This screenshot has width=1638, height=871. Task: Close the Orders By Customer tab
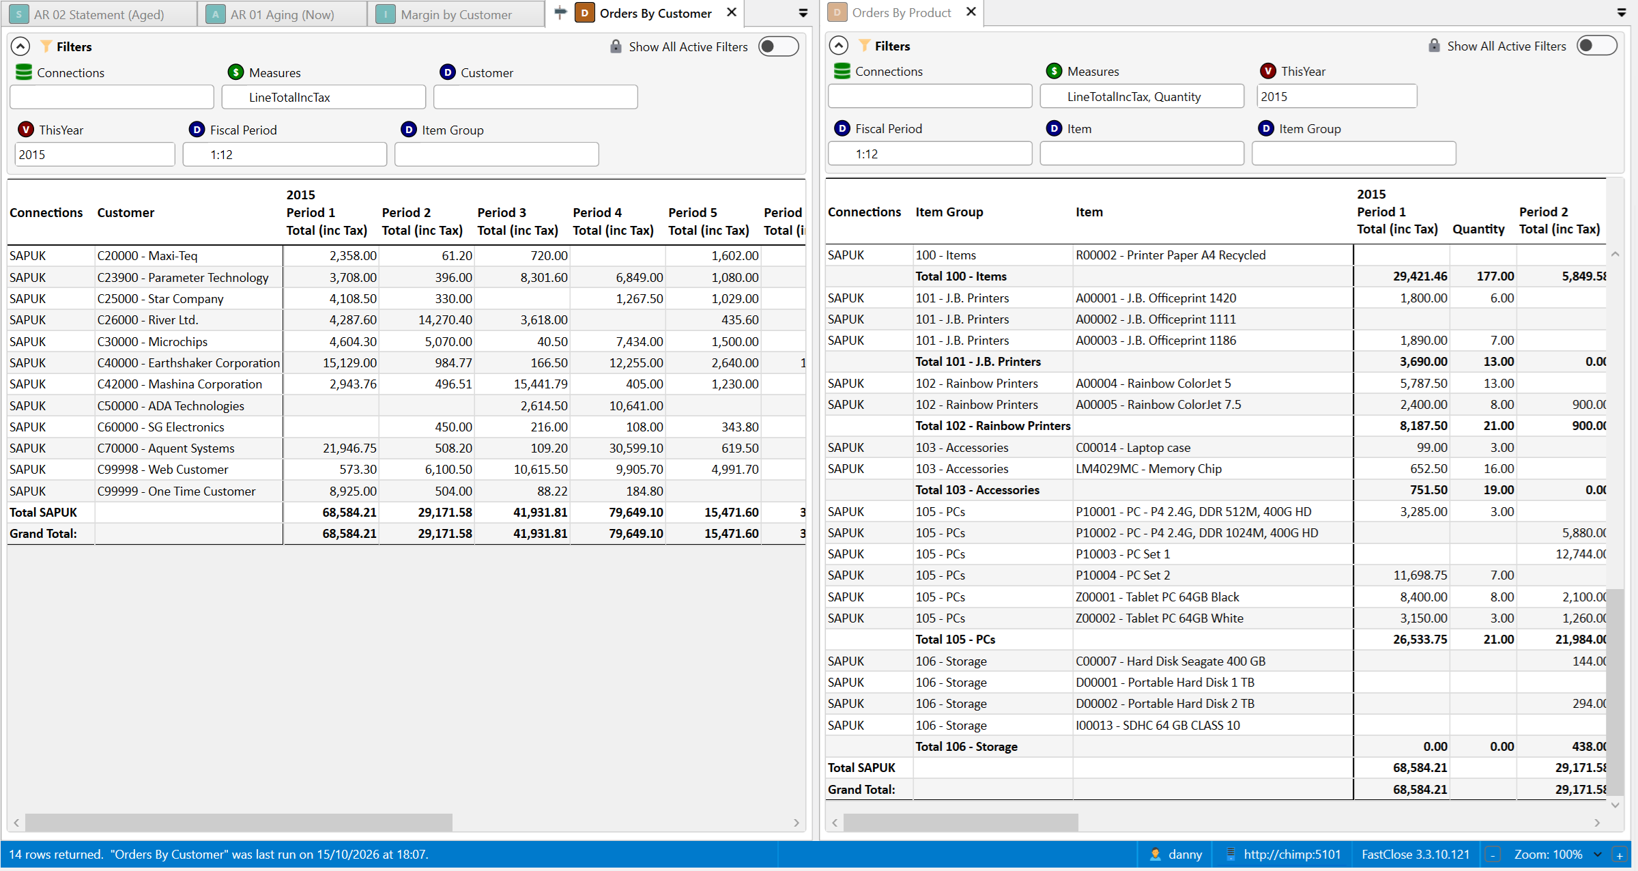click(x=732, y=12)
